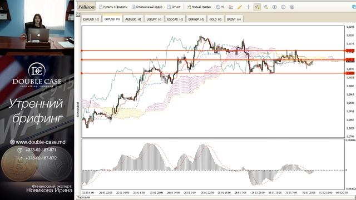Select the pencil drawing tool
The image size is (356, 200).
click(x=240, y=7)
